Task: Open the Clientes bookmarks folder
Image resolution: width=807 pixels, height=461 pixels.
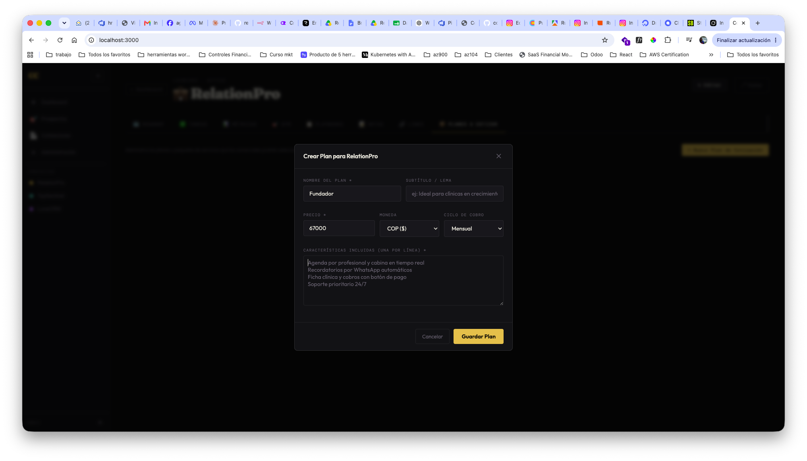Action: point(499,55)
